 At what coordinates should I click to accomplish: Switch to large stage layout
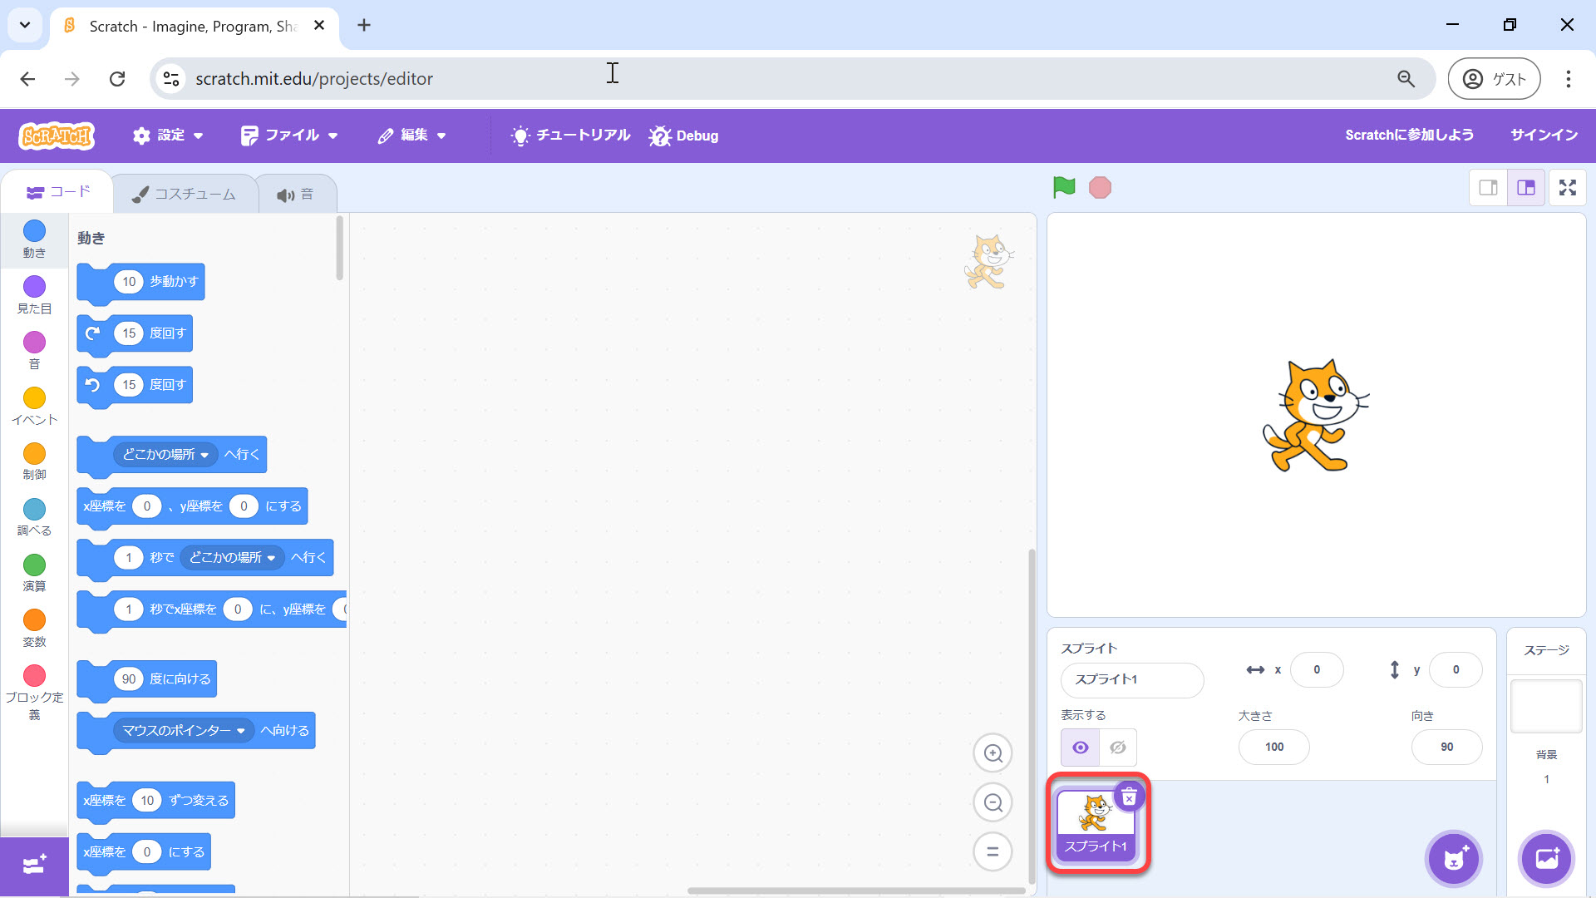pyautogui.click(x=1526, y=188)
